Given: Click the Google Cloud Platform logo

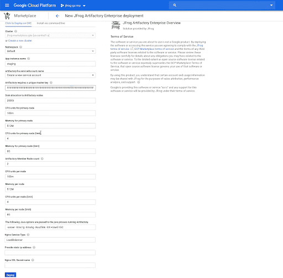Looking at the screenshot, I should click(x=35, y=6).
